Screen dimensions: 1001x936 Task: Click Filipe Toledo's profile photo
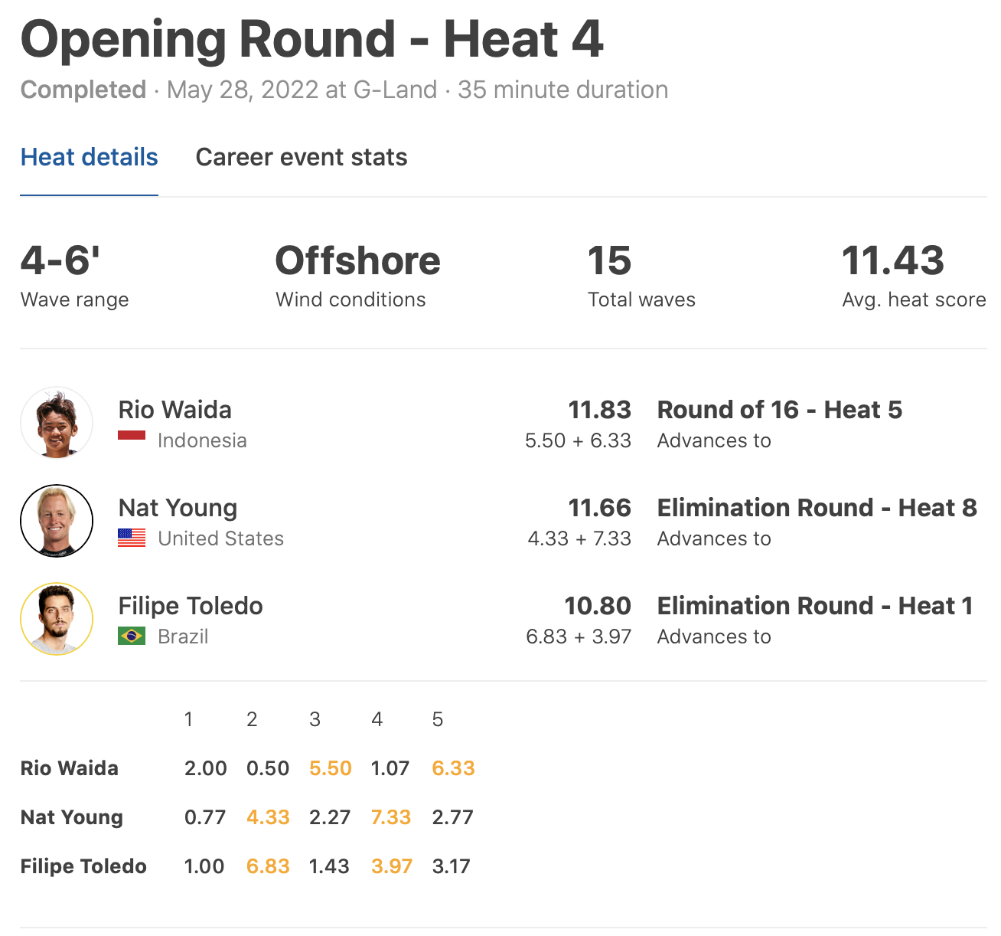point(57,619)
